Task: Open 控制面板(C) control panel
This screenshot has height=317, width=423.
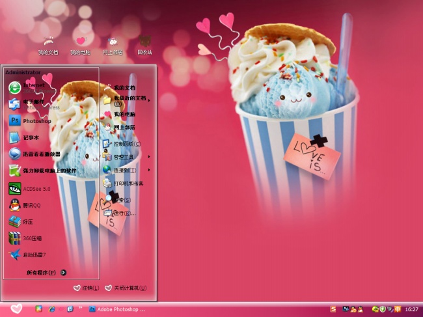Action: pyautogui.click(x=122, y=144)
